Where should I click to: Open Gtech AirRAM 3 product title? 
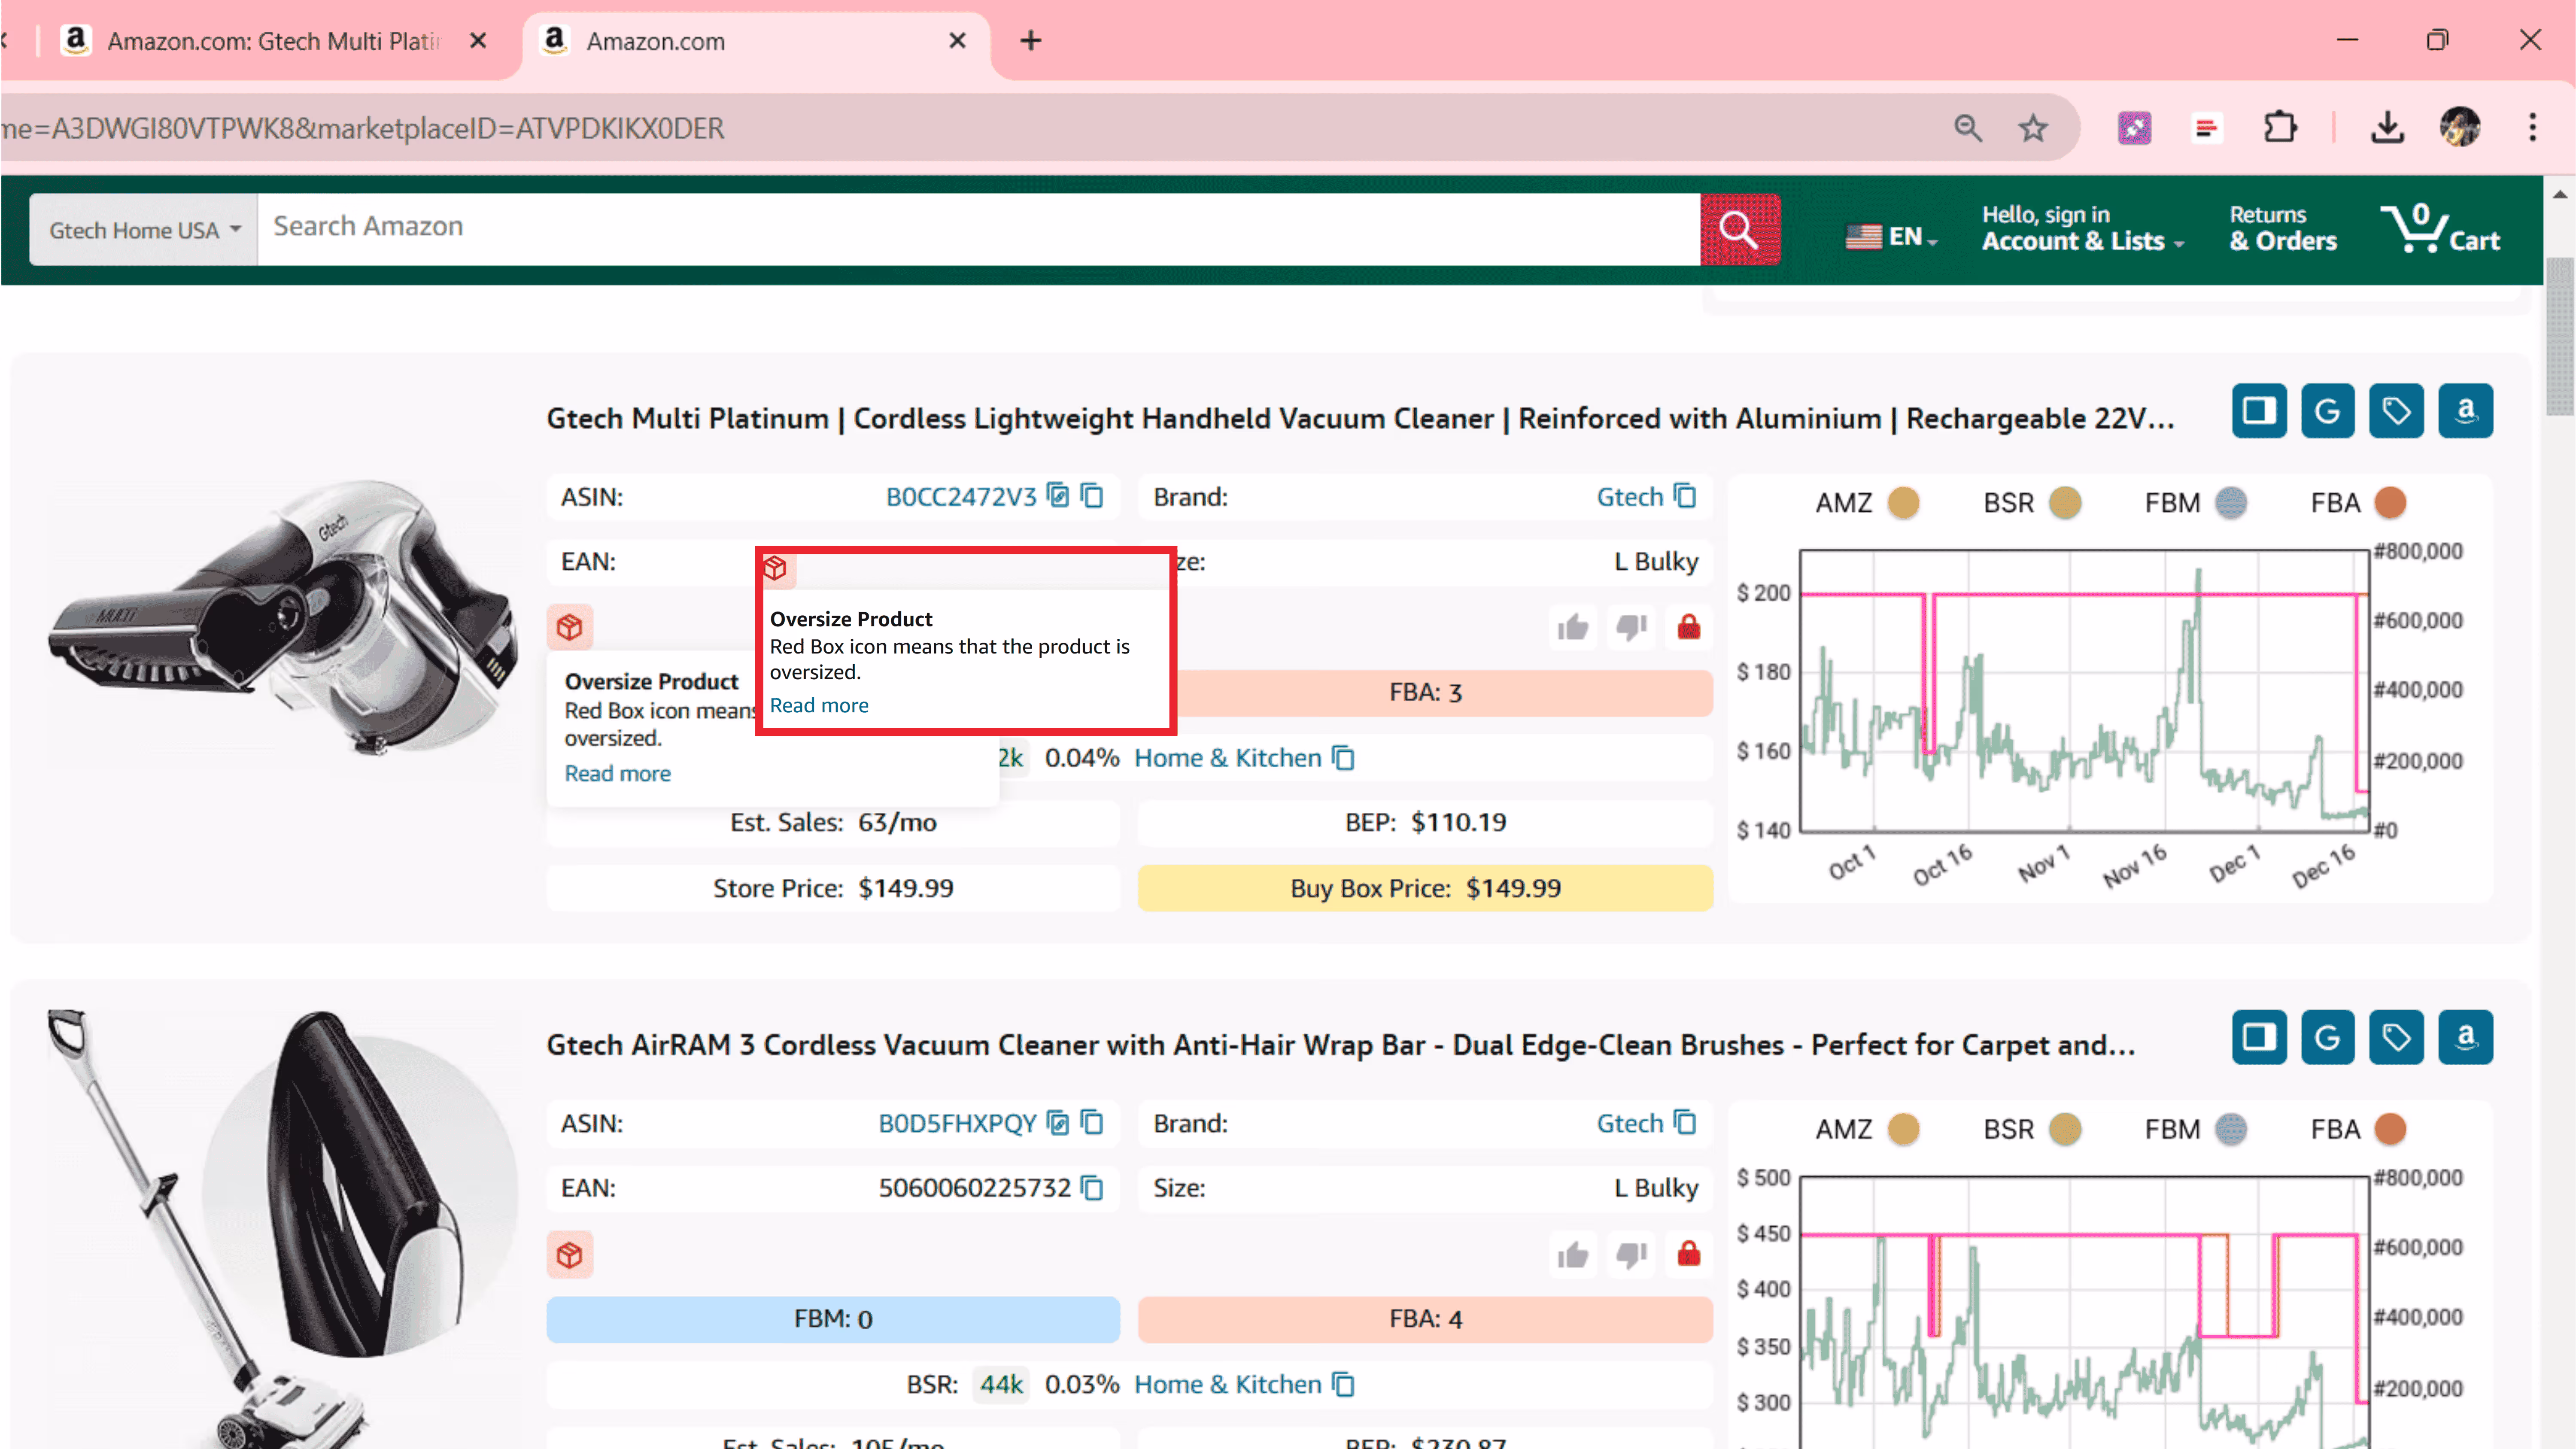coord(1340,1045)
